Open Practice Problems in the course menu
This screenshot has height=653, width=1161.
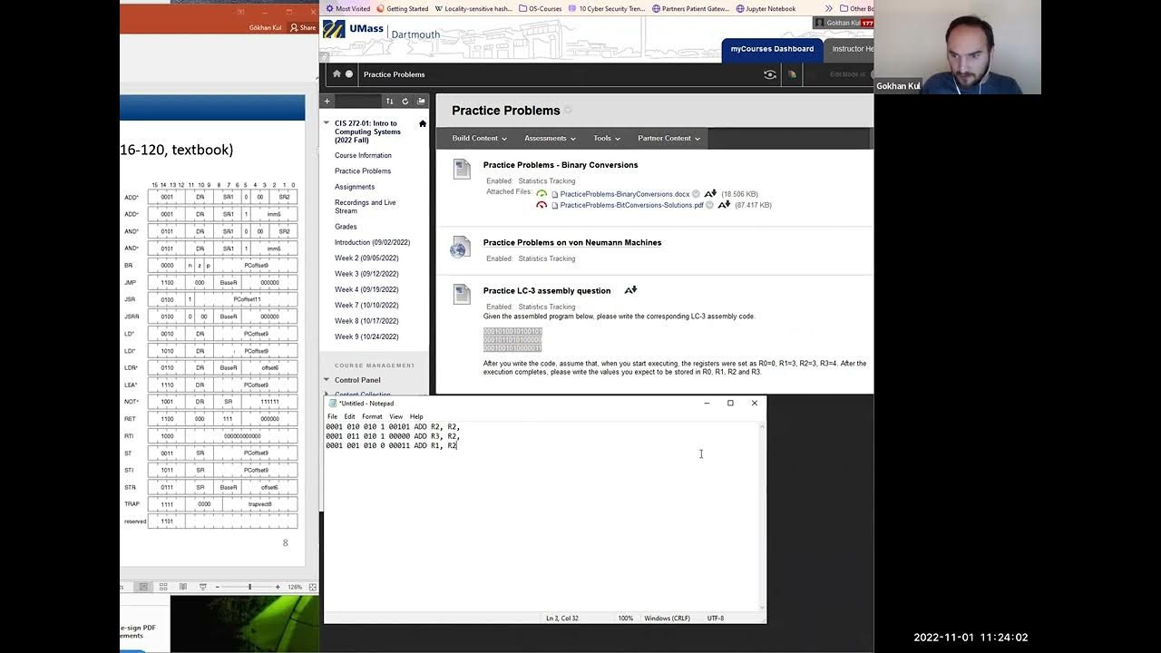[x=363, y=171]
